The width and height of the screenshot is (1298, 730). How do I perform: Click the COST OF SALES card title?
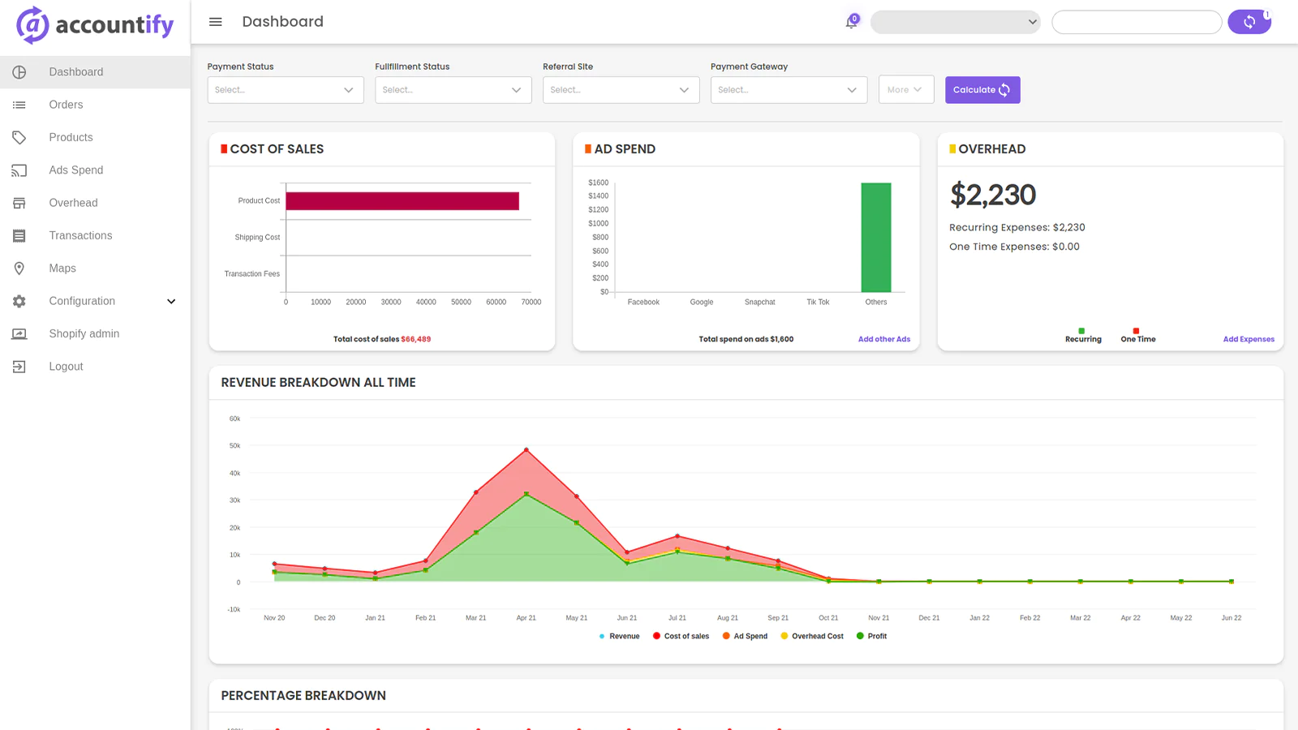pyautogui.click(x=277, y=149)
